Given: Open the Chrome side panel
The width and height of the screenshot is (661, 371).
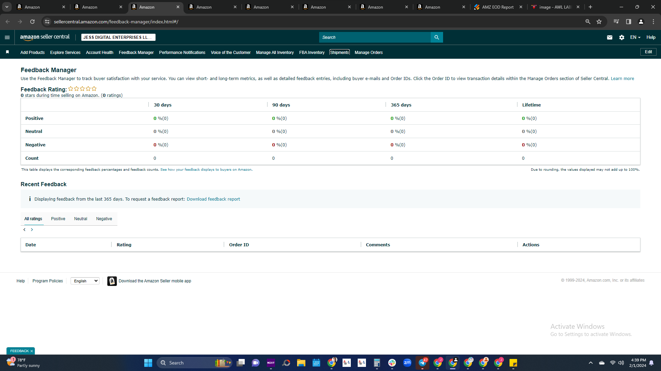Looking at the screenshot, I should (x=629, y=22).
